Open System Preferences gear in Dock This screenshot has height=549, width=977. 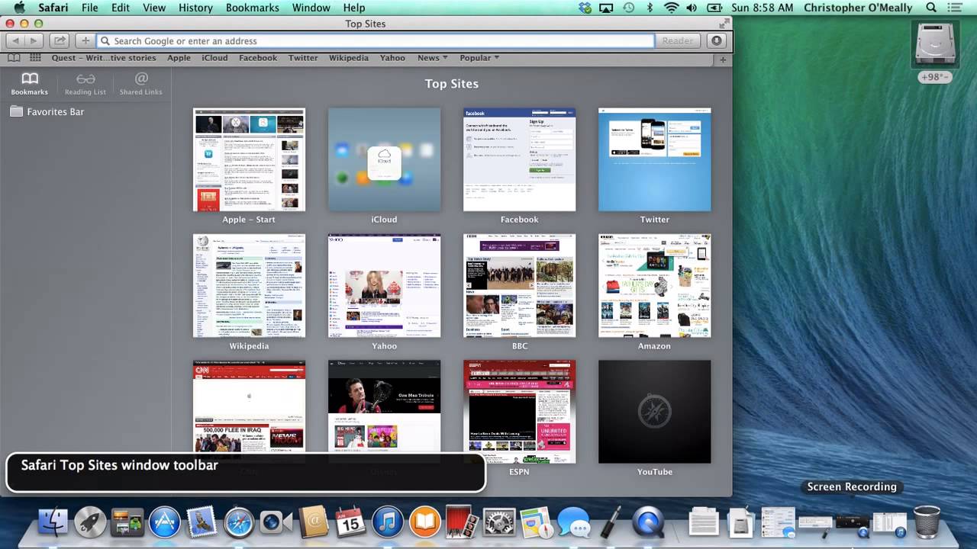click(x=499, y=522)
